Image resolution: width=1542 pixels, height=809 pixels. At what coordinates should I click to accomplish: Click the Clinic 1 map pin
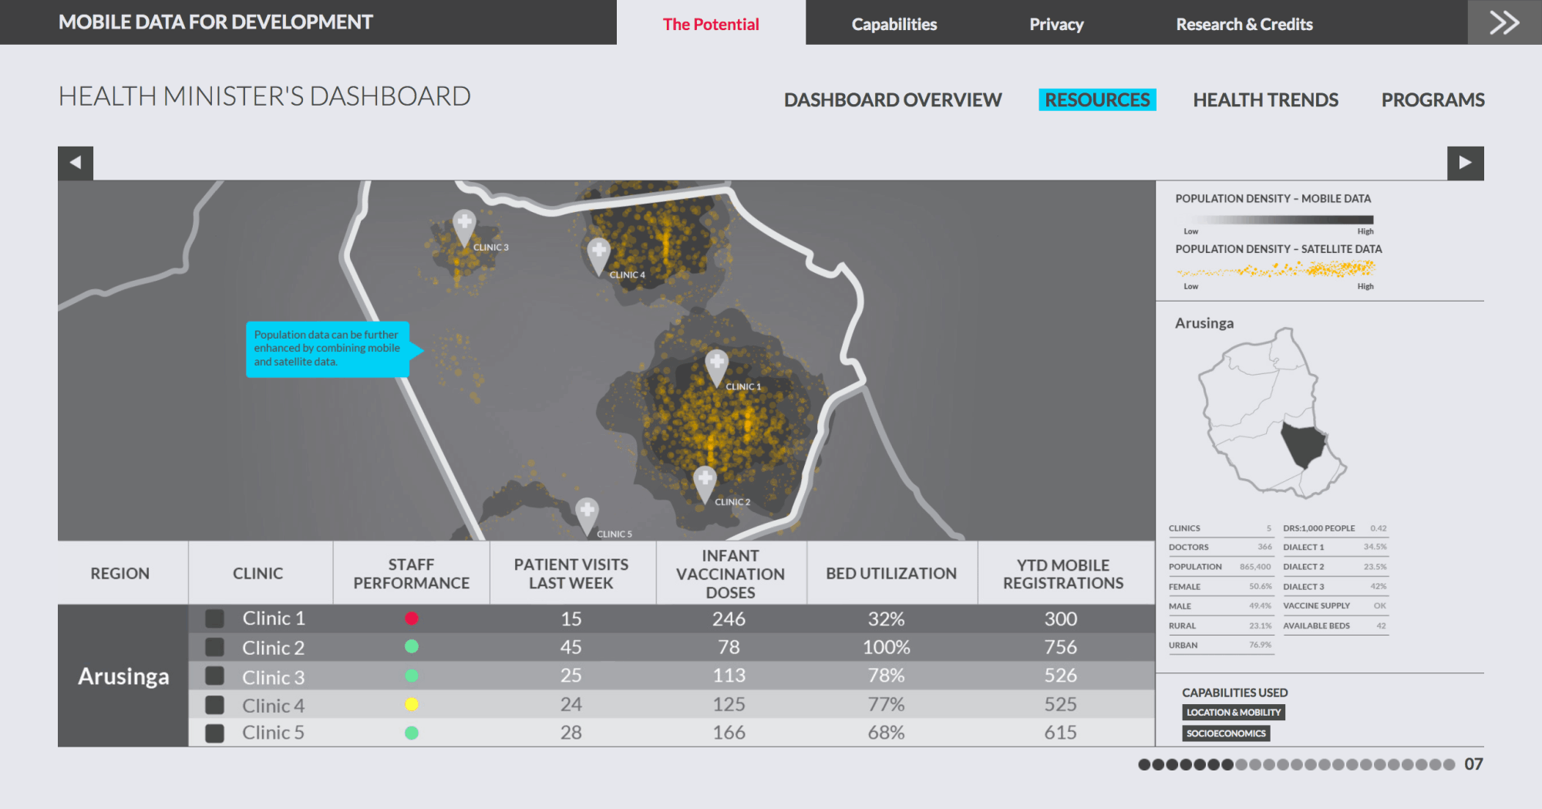[716, 365]
